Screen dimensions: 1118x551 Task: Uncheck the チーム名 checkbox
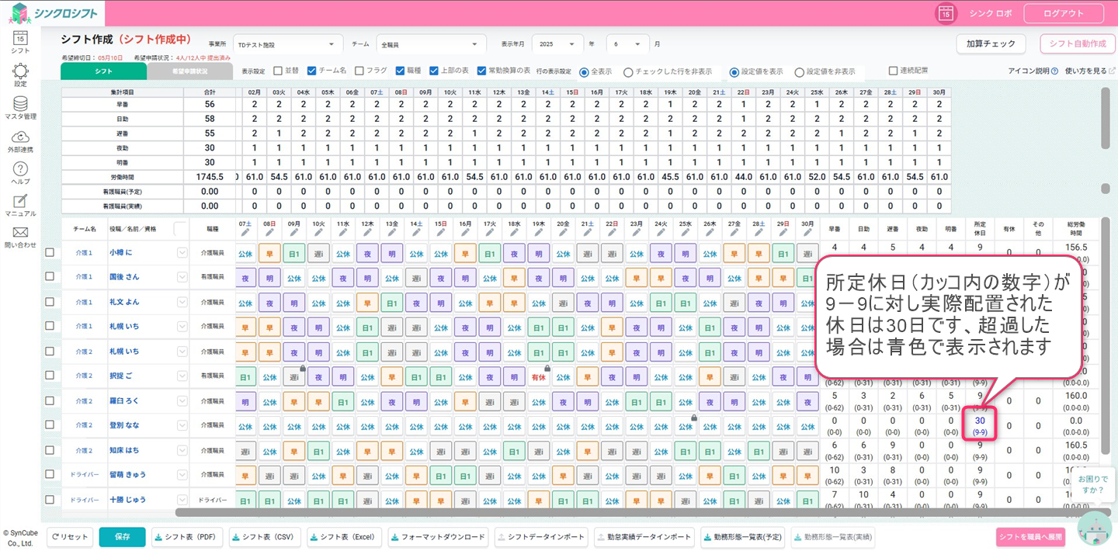[312, 71]
